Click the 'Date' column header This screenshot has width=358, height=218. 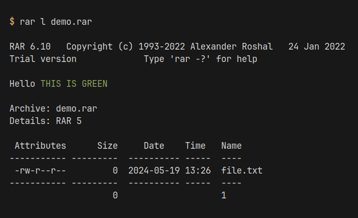pos(154,146)
